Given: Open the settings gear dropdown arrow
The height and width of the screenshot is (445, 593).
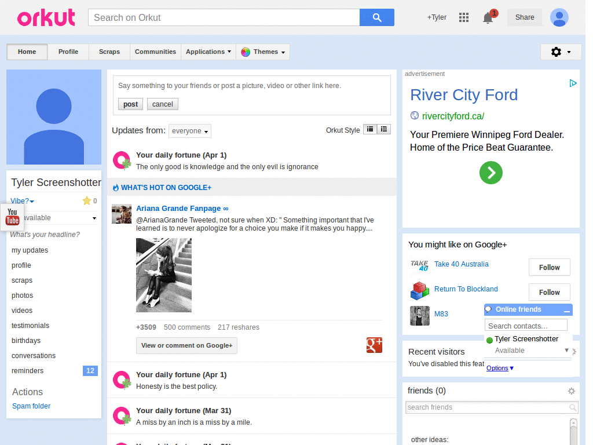Looking at the screenshot, I should click(x=569, y=52).
